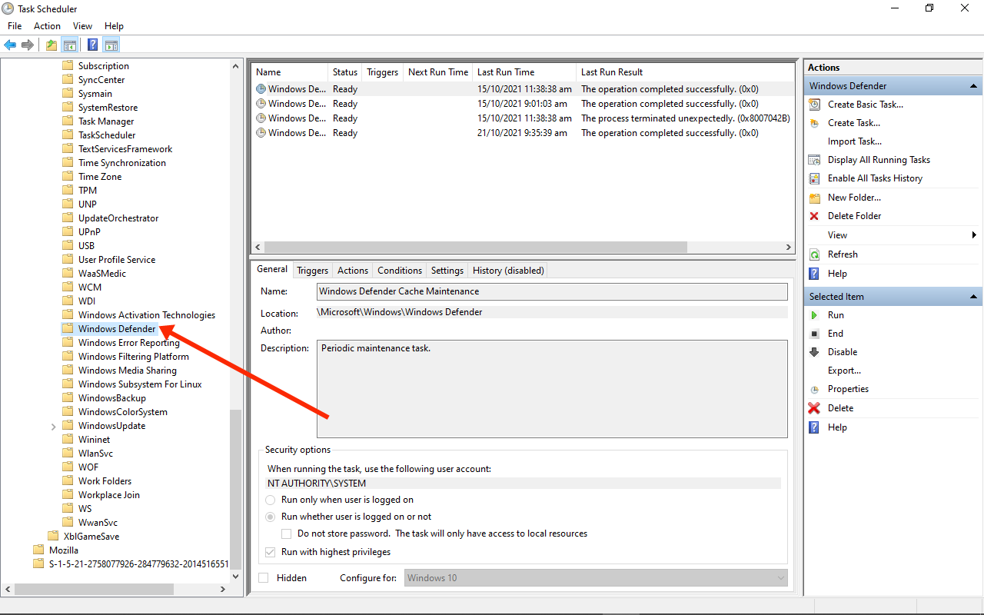The height and width of the screenshot is (615, 984).
Task: Click the Windows Defender folder icon in tree
Action: 68,329
